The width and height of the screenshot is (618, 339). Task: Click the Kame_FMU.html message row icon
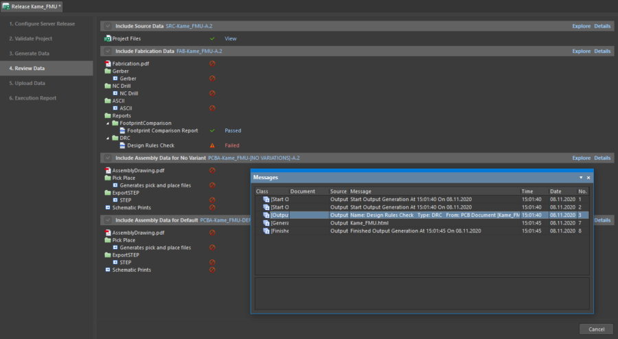click(x=266, y=223)
